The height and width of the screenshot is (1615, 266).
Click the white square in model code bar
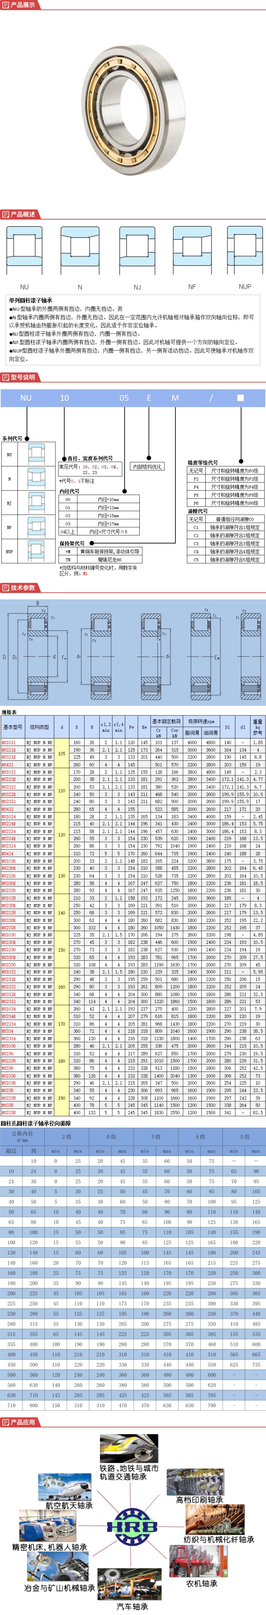240,398
